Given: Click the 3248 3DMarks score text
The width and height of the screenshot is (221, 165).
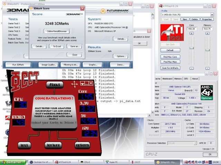Looking at the screenshot, I should [x=57, y=24].
